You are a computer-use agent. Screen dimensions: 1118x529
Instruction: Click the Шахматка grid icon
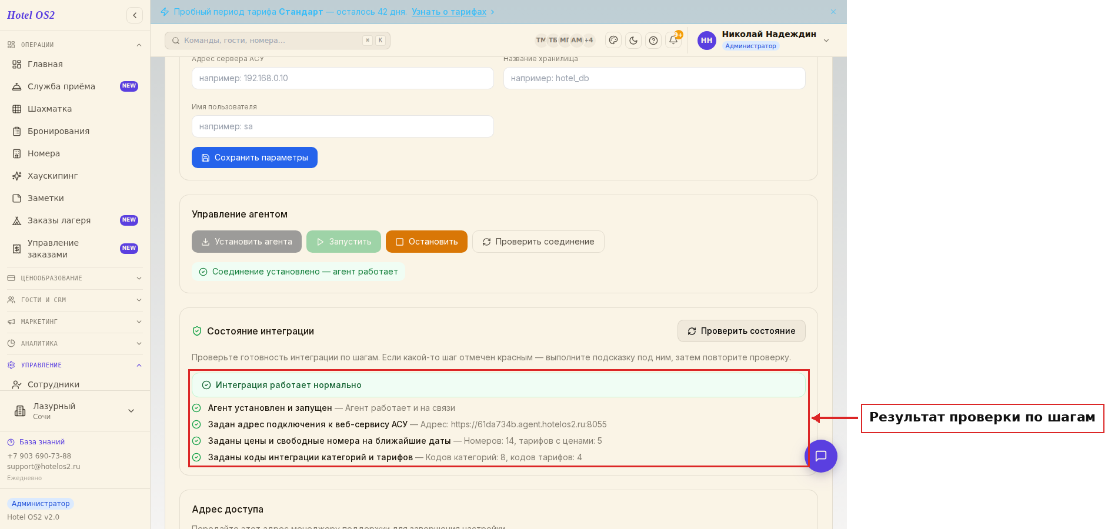pyautogui.click(x=17, y=109)
